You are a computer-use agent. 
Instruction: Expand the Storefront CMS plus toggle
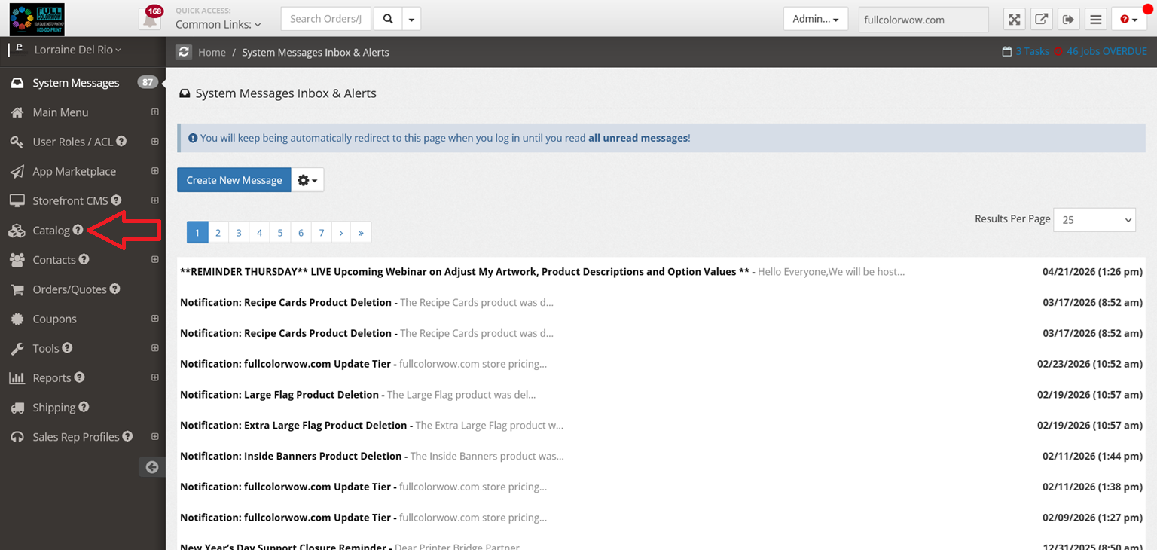[154, 200]
